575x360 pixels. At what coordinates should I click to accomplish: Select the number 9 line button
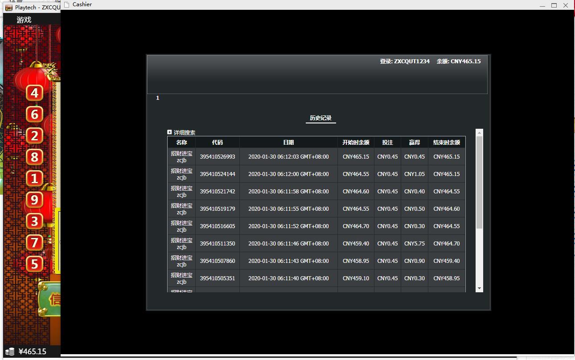coord(34,200)
